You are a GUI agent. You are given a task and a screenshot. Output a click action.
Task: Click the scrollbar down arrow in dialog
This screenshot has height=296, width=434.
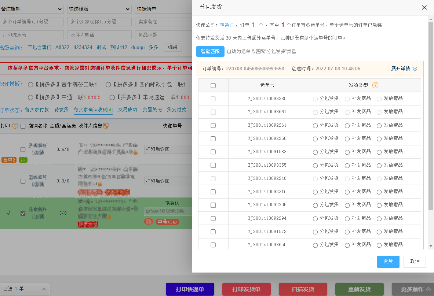click(431, 246)
